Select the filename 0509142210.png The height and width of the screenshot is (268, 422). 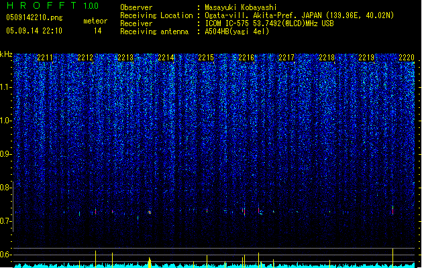coord(34,17)
